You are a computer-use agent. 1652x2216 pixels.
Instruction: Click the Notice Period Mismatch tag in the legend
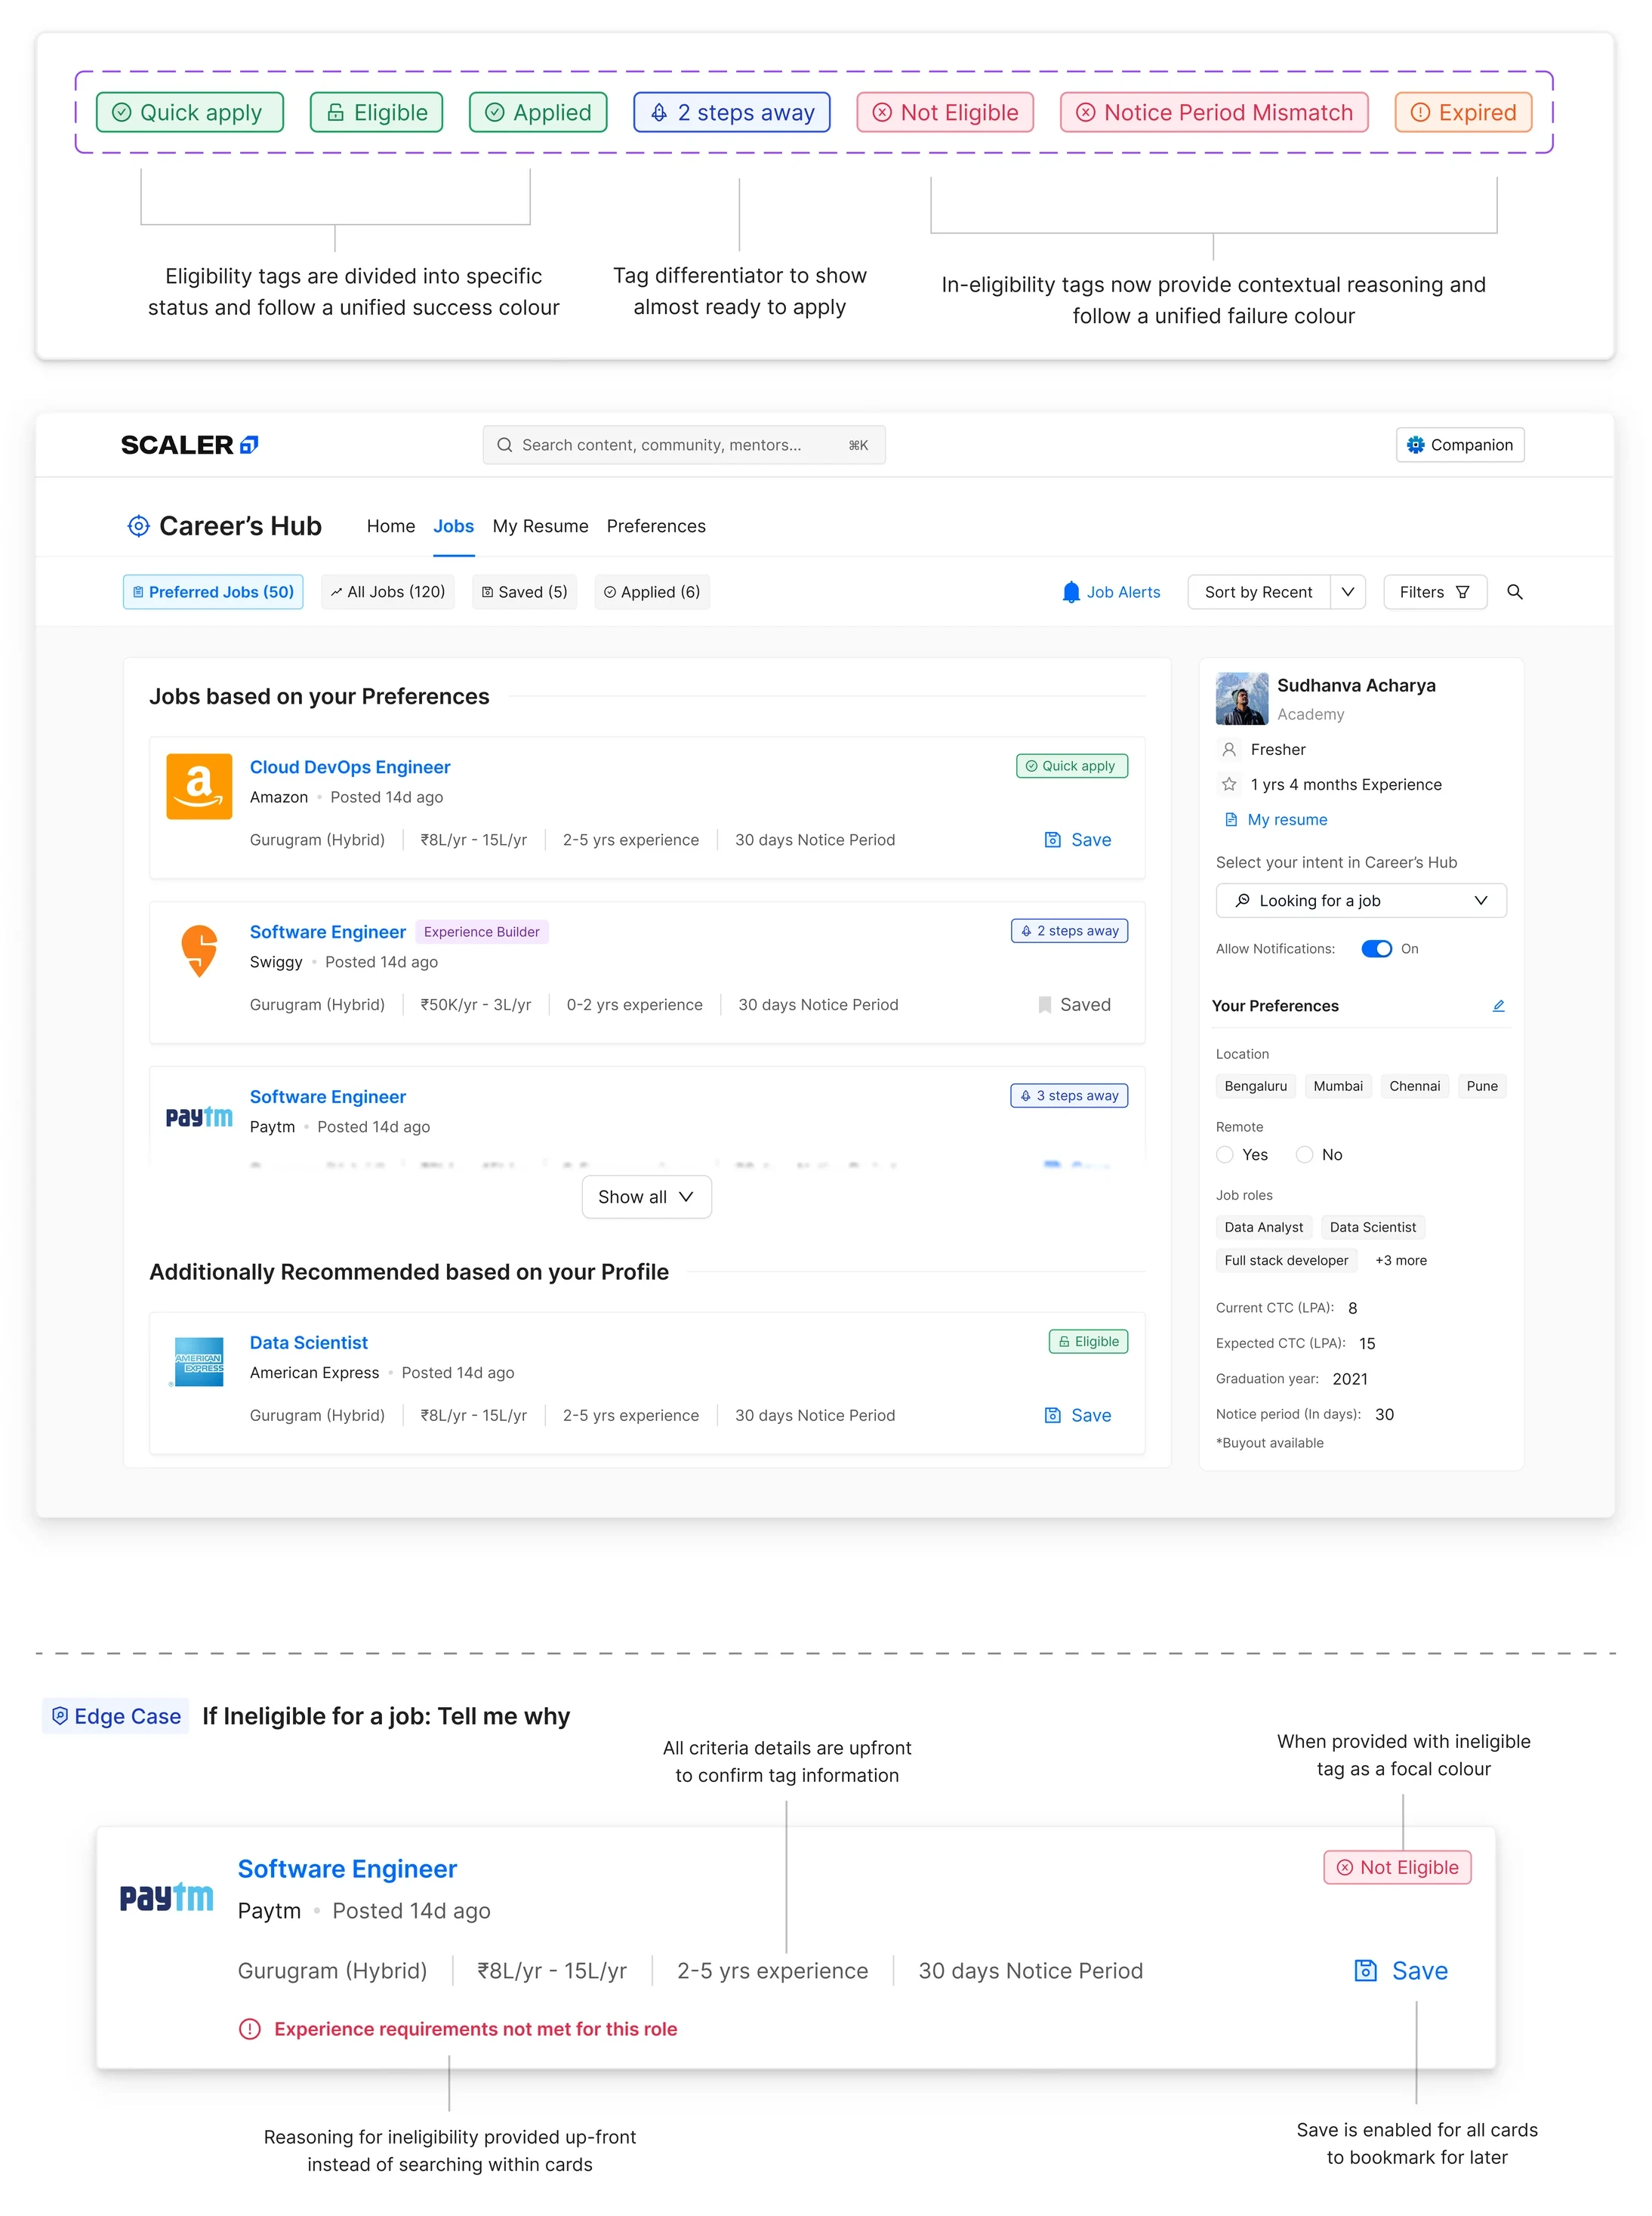coord(1214,112)
